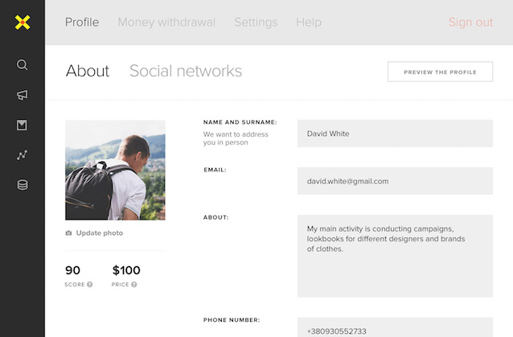Viewport: 513px width, 337px height.
Task: Click the help icon next to PRICE
Action: (133, 285)
